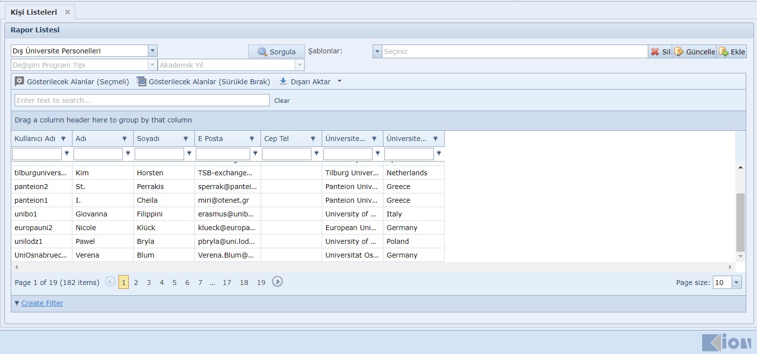The image size is (757, 354).
Task: Open filter condition icon beside E Posta input
Action: tap(255, 153)
